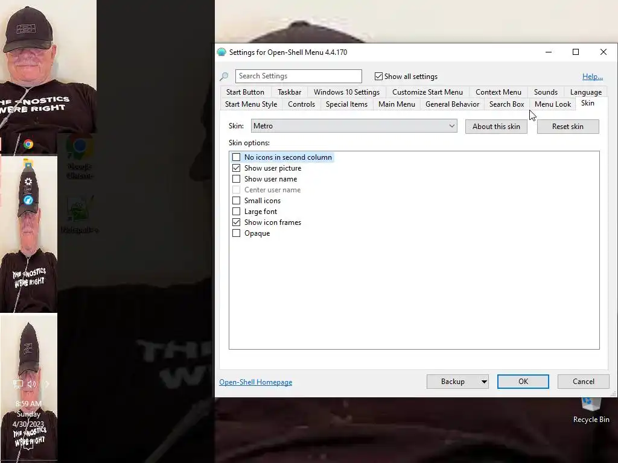Select the Skin tab
618x463 pixels.
pyautogui.click(x=587, y=103)
